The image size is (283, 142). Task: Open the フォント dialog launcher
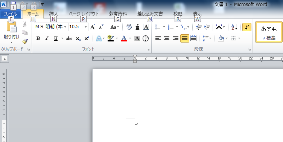pyautogui.click(x=148, y=49)
